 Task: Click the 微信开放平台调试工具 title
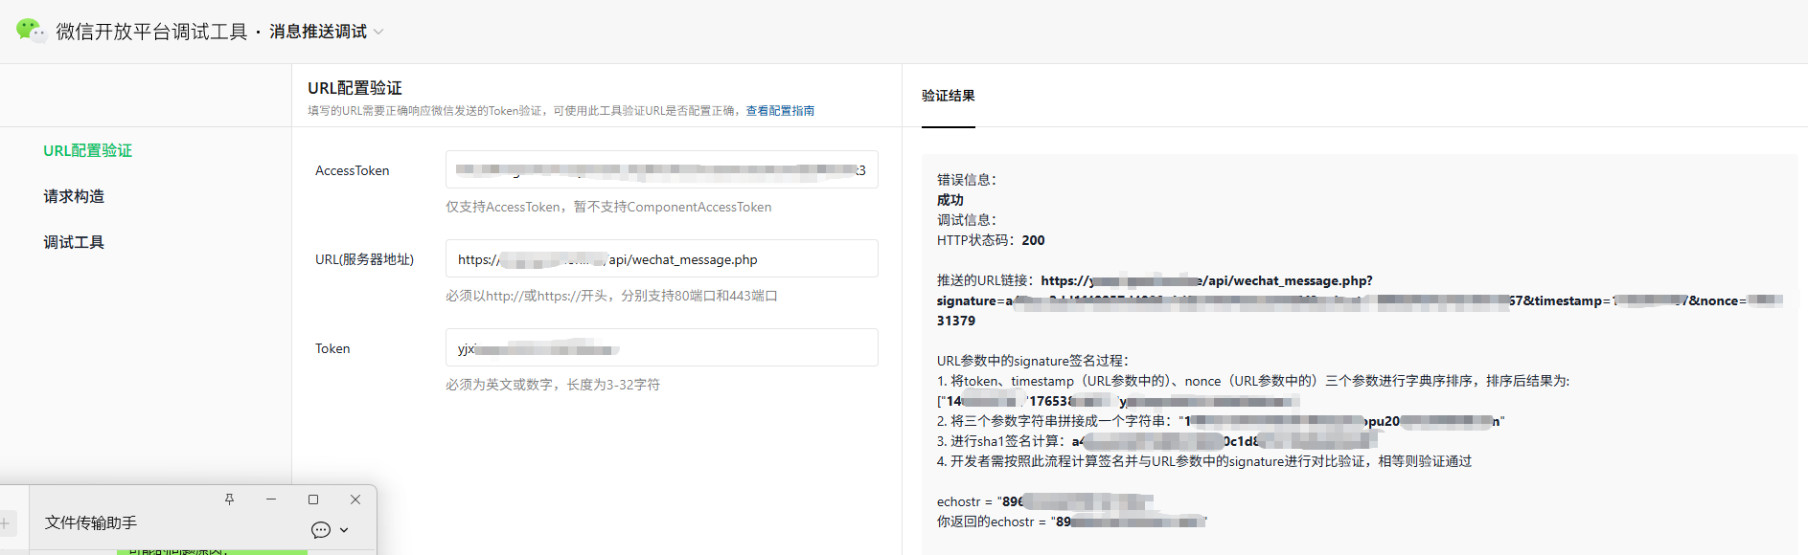point(151,32)
